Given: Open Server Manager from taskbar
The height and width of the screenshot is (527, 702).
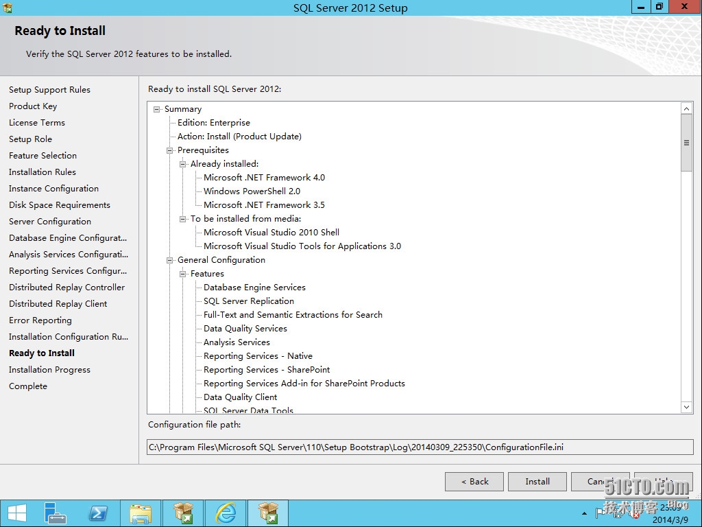Looking at the screenshot, I should pos(55,513).
